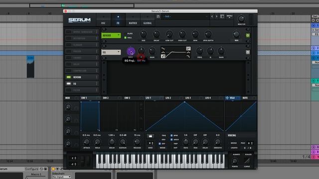Toggle EQ in the FX rack list
319x179 pixels.
pyautogui.click(x=69, y=84)
